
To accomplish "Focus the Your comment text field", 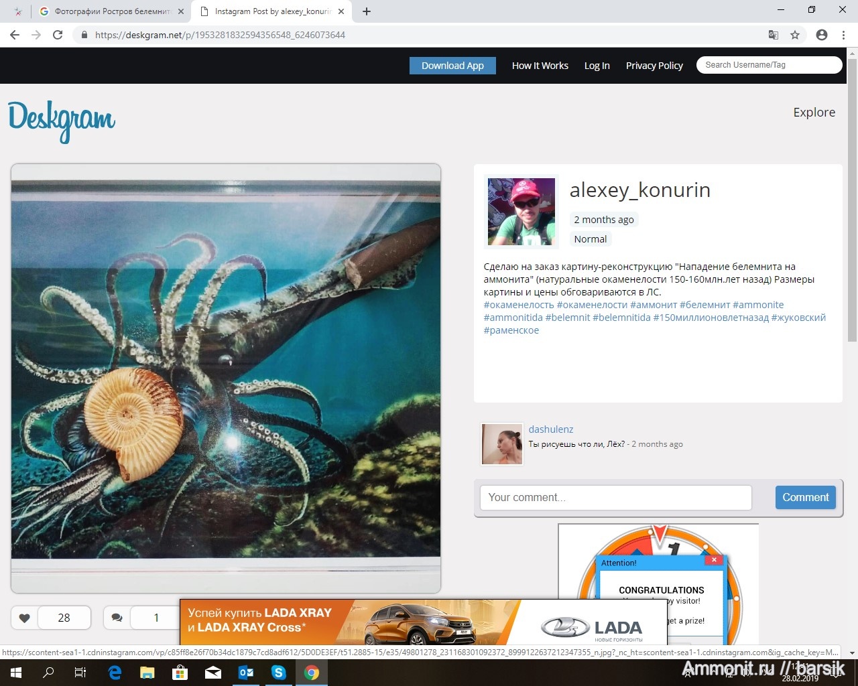I will click(615, 497).
